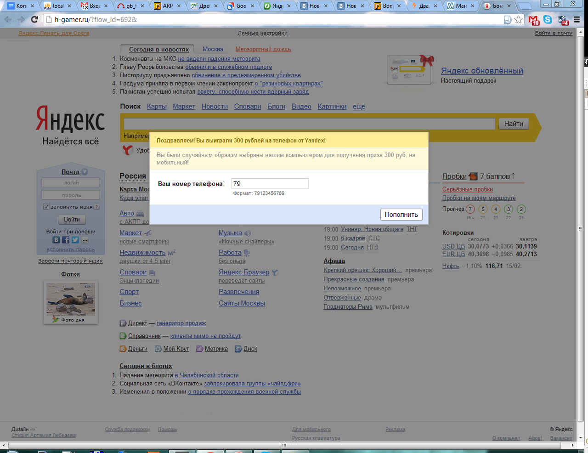Viewport: 588px width, 453px height.
Task: Open the Фото дня seal thumbnail
Action: tap(71, 299)
